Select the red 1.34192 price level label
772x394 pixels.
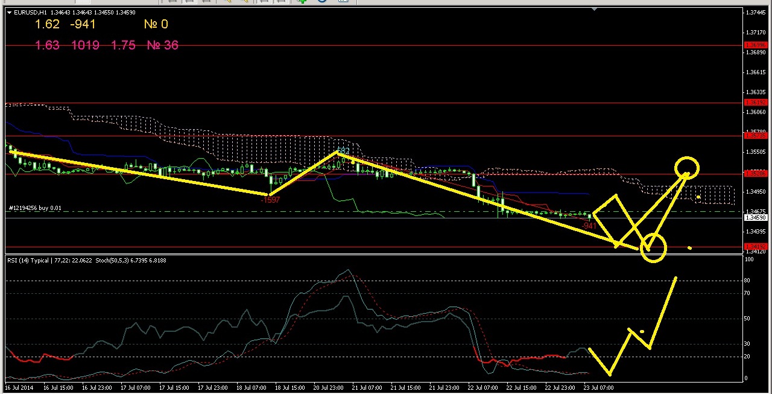(755, 247)
